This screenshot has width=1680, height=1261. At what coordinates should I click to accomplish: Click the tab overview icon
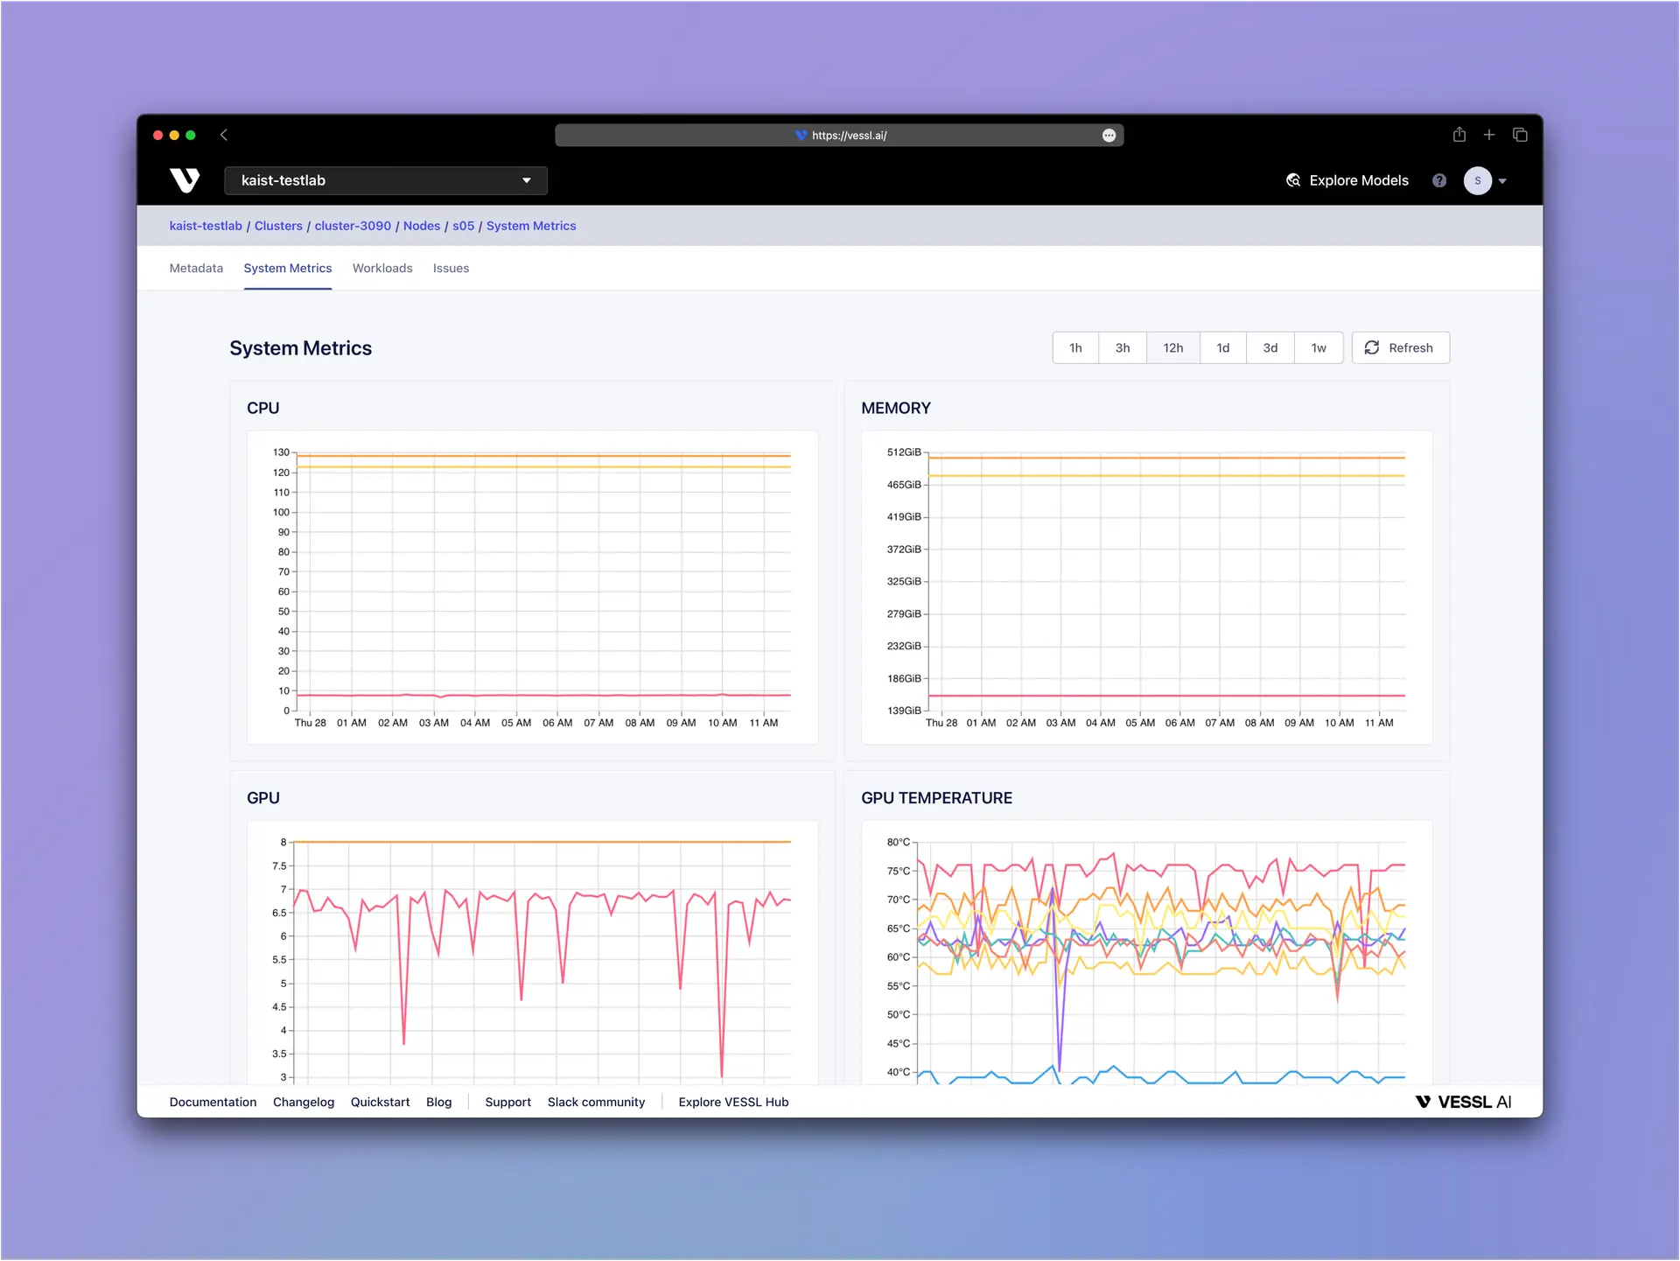1520,135
